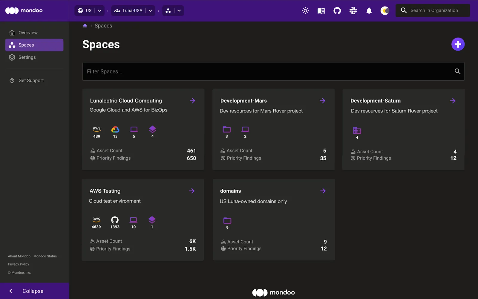
Task: Open notifications bell
Action: [369, 11]
